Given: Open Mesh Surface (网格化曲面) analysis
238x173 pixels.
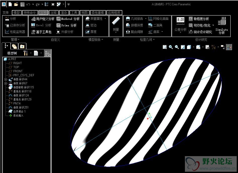Looking at the screenshot, I should [158, 19].
